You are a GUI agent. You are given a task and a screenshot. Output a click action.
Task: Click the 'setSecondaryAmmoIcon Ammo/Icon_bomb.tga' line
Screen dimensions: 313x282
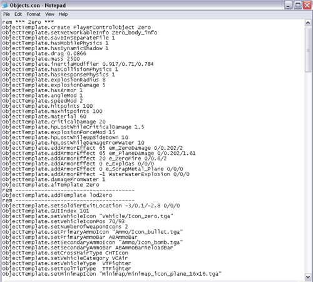[x=93, y=243]
